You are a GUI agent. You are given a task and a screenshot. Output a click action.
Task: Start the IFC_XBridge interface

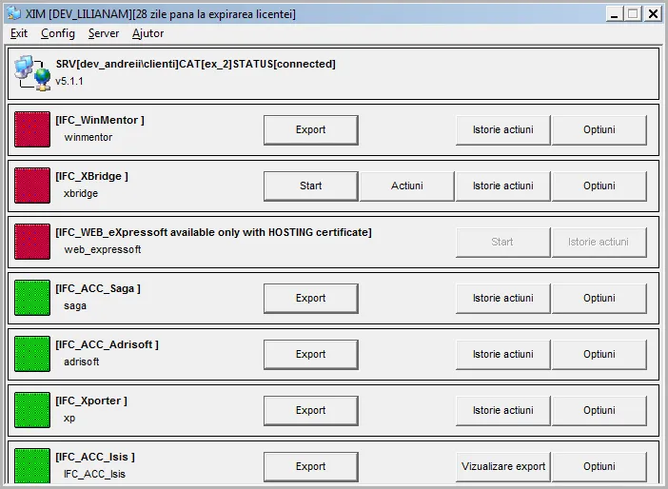point(311,186)
